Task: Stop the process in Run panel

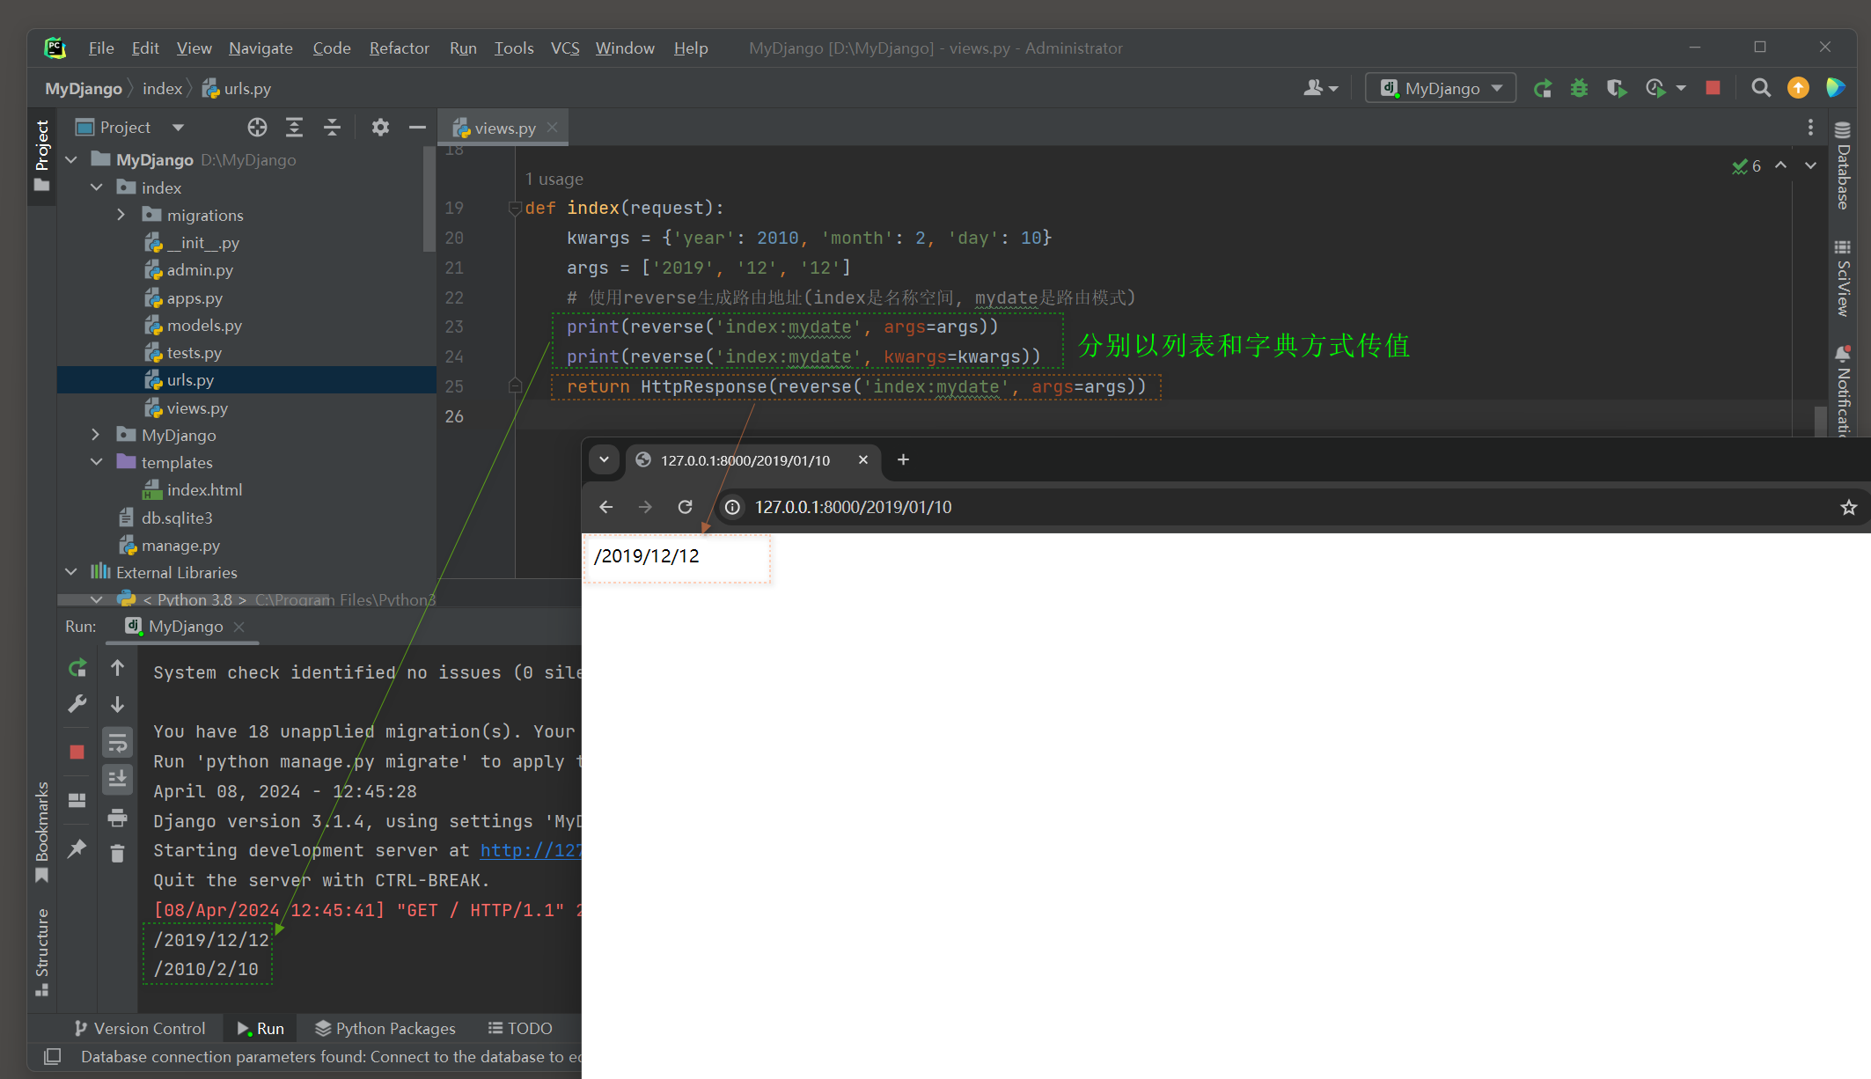Action: tap(77, 752)
